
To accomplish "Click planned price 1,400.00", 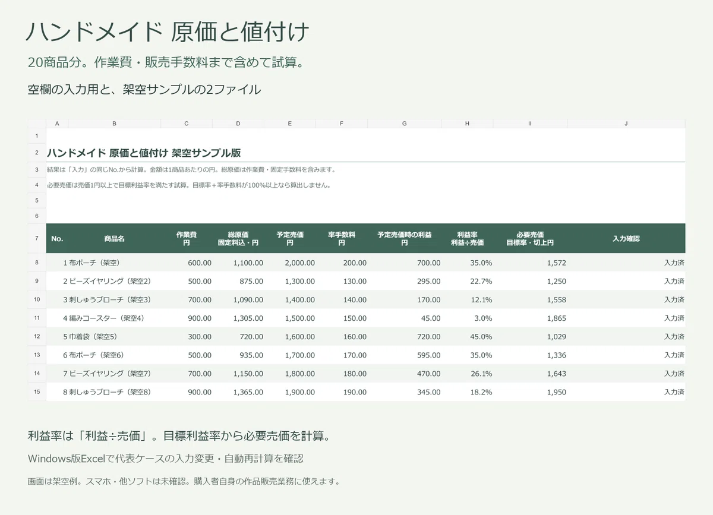I will tap(300, 299).
